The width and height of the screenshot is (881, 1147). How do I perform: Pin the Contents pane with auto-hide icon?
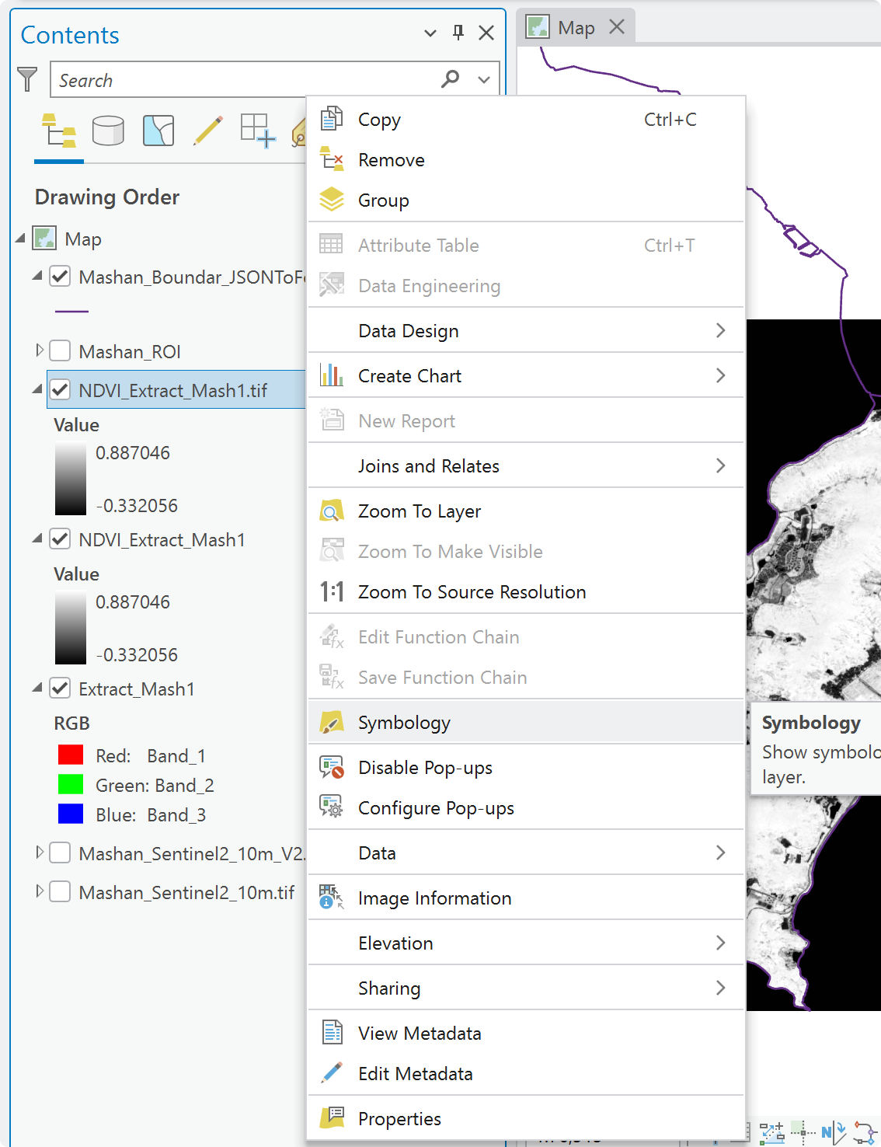click(x=458, y=33)
